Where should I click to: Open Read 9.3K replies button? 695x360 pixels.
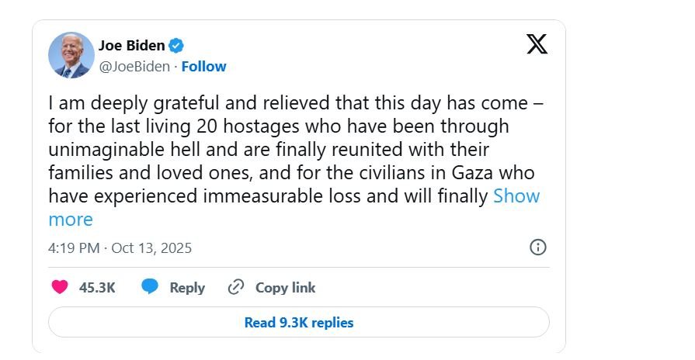(299, 322)
